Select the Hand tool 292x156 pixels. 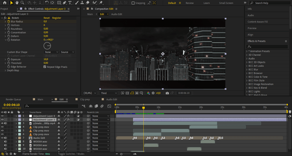coord(18,3)
